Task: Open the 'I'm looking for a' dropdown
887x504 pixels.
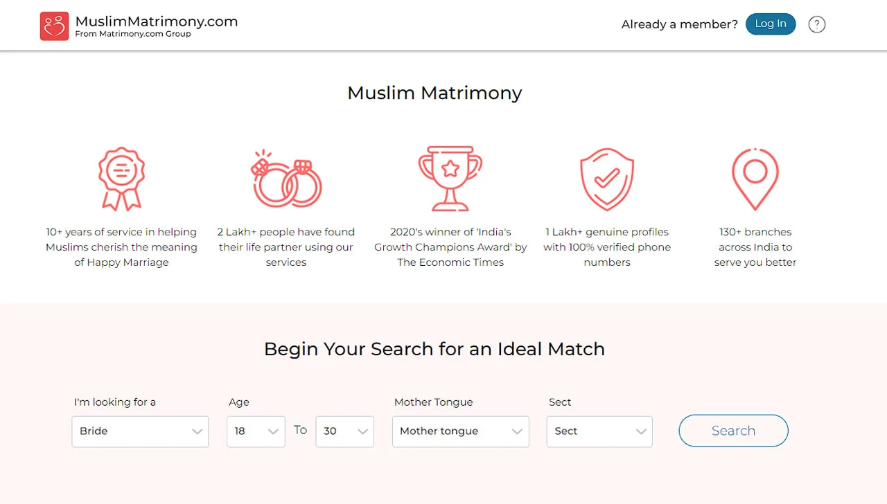Action: click(x=140, y=431)
